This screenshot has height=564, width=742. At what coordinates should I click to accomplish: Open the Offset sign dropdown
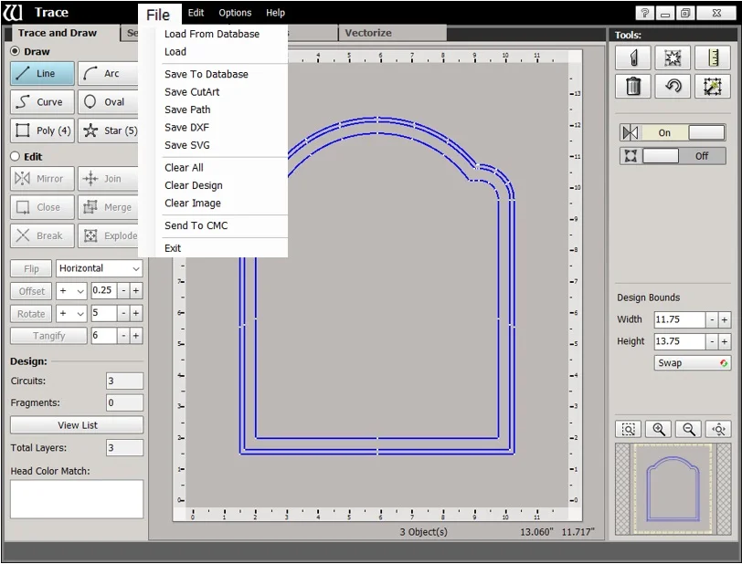[71, 291]
